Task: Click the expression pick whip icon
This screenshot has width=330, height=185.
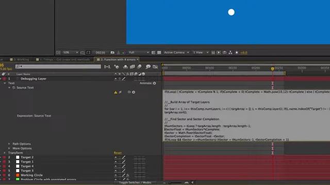Action: (x=129, y=92)
